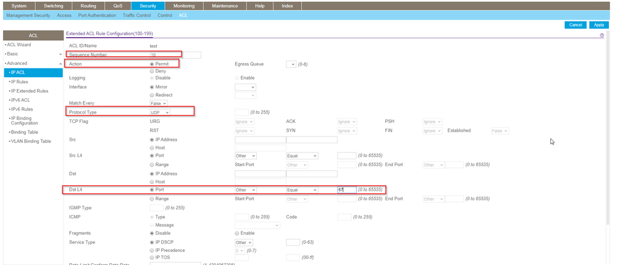Open the Switching top menu tab
This screenshot has width=617, height=265.
[54, 6]
